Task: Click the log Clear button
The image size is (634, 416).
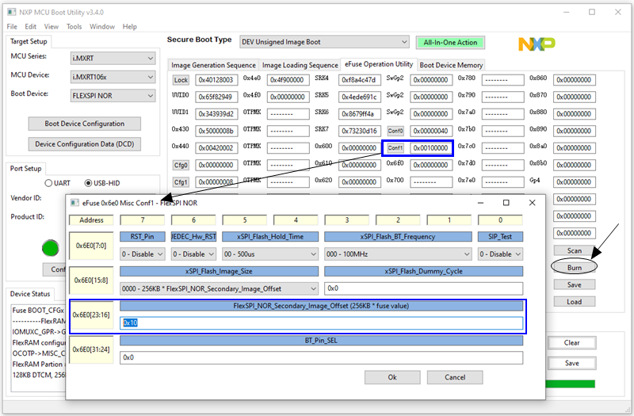Action: point(571,343)
